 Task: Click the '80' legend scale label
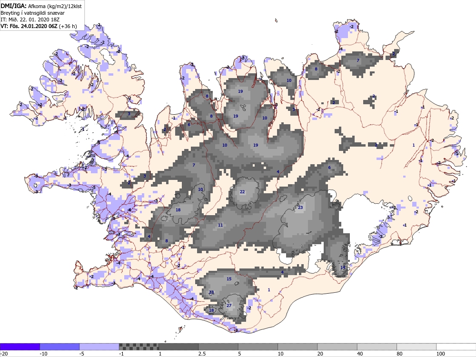point(400,354)
